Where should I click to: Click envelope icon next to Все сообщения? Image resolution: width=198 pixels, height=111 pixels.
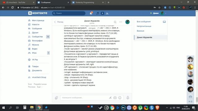point(164,22)
